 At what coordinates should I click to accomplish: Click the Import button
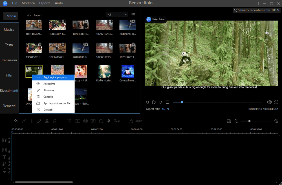(34, 15)
